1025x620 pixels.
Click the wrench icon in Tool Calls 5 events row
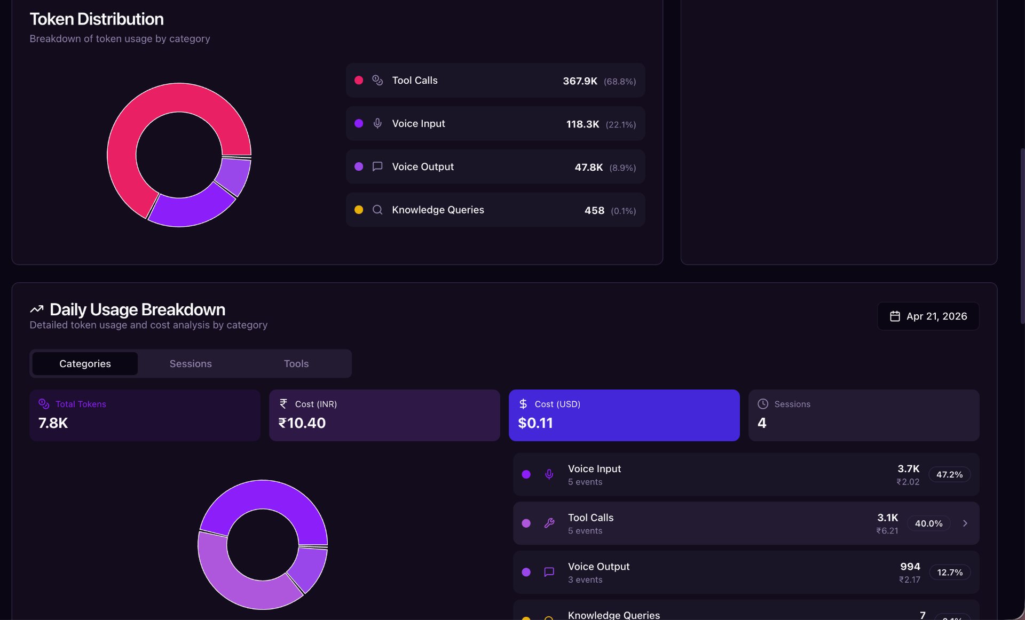(x=549, y=523)
